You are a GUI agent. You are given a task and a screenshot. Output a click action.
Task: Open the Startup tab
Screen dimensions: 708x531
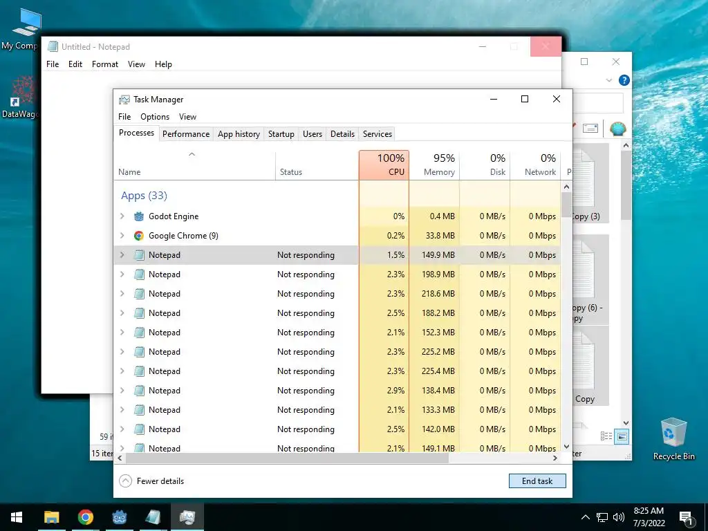[281, 134]
